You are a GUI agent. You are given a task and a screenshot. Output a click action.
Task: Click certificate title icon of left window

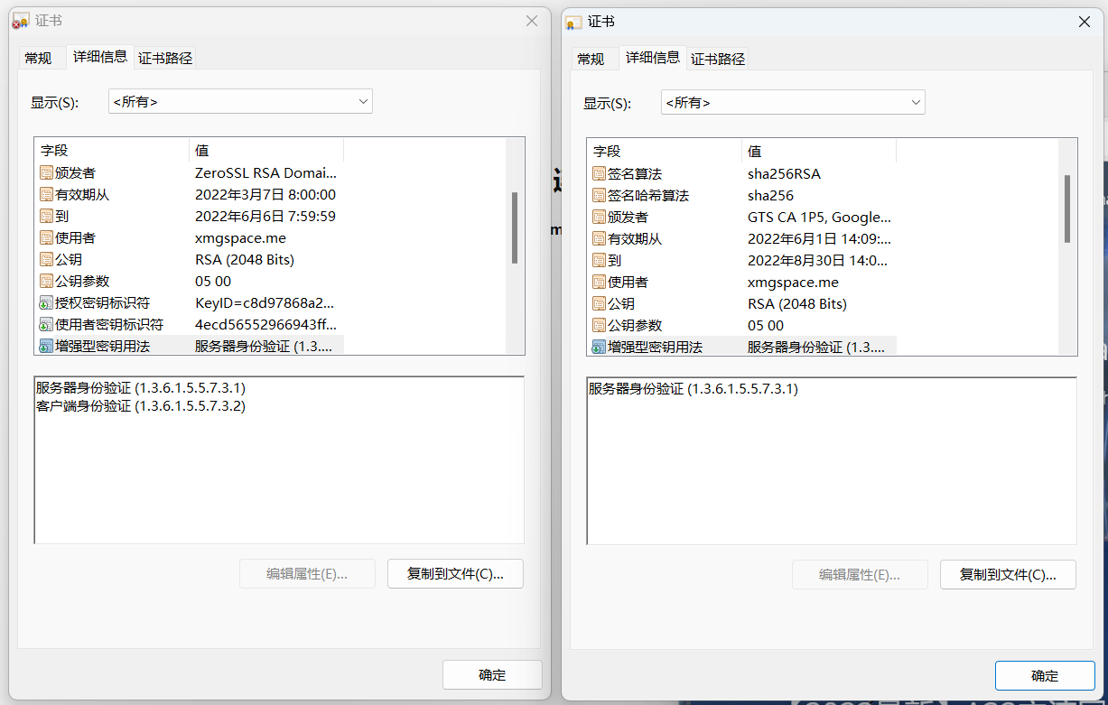click(20, 21)
